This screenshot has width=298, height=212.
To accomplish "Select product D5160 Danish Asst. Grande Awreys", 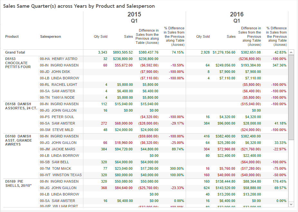I will click(18, 140).
